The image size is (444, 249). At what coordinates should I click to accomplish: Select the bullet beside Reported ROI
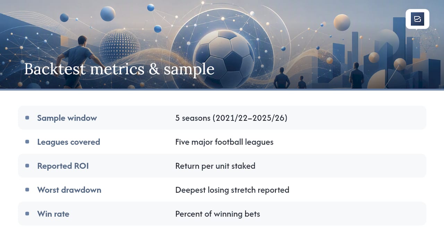pyautogui.click(x=27, y=166)
